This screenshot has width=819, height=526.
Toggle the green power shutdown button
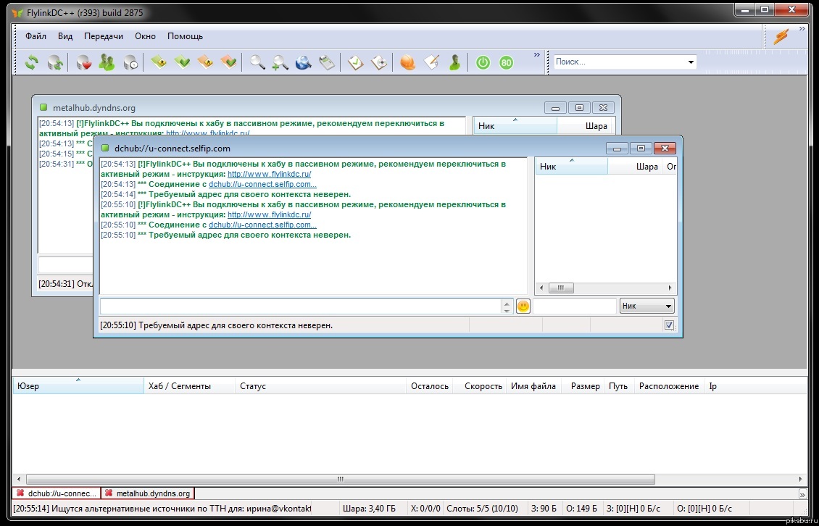483,63
